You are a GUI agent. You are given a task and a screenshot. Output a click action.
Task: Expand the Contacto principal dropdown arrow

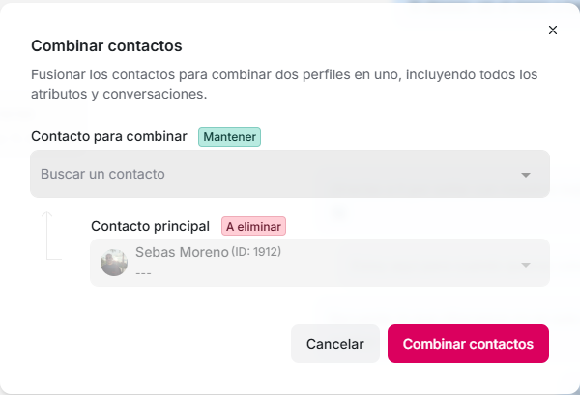coord(526,265)
